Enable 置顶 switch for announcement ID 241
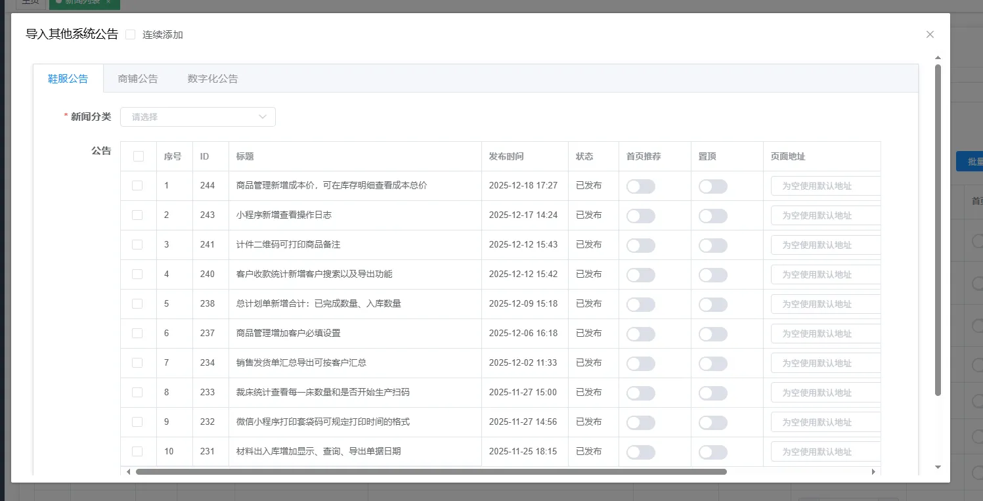The image size is (983, 501). pos(712,245)
